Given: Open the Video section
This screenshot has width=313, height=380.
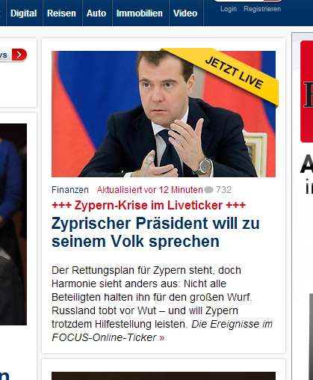Looking at the screenshot, I should point(186,13).
